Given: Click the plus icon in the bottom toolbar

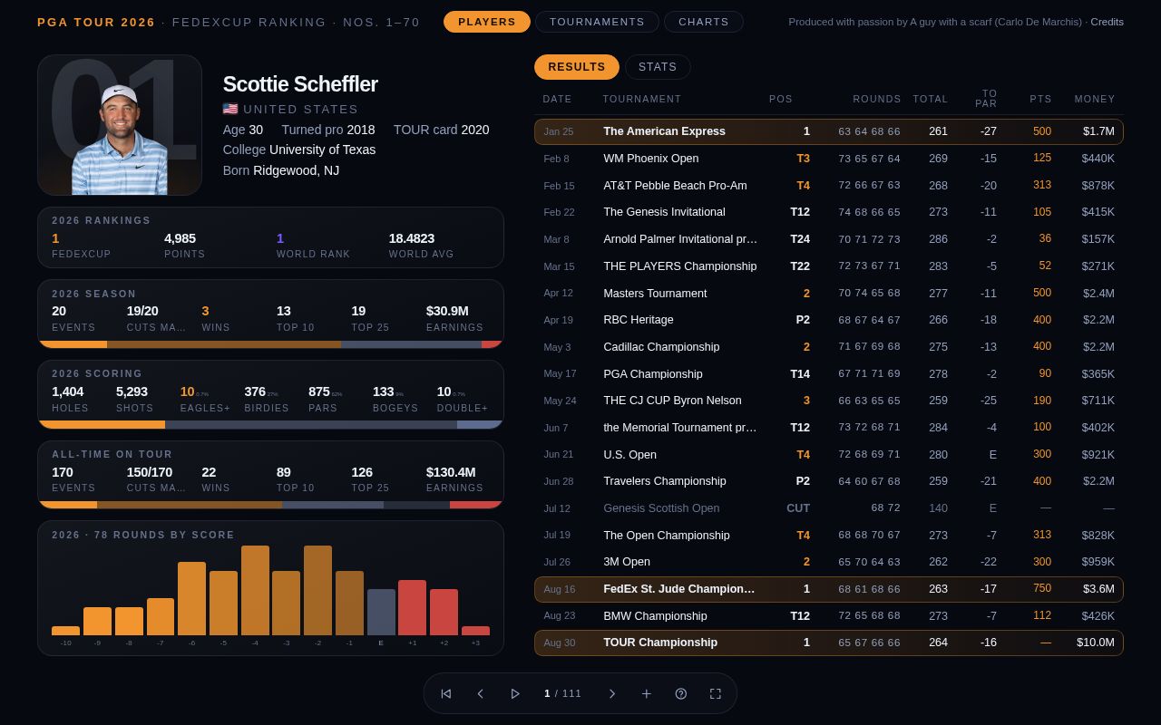Looking at the screenshot, I should (647, 693).
